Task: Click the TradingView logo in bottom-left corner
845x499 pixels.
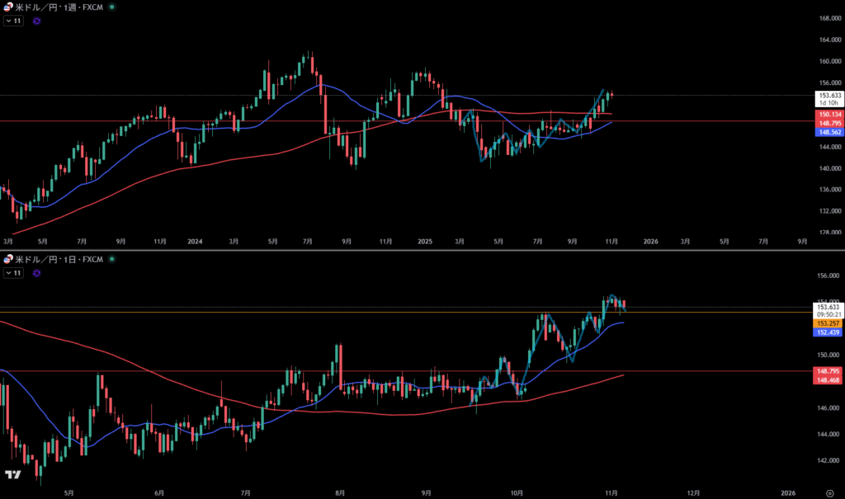Action: (12, 475)
